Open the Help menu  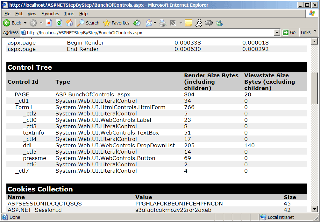tap(83, 14)
